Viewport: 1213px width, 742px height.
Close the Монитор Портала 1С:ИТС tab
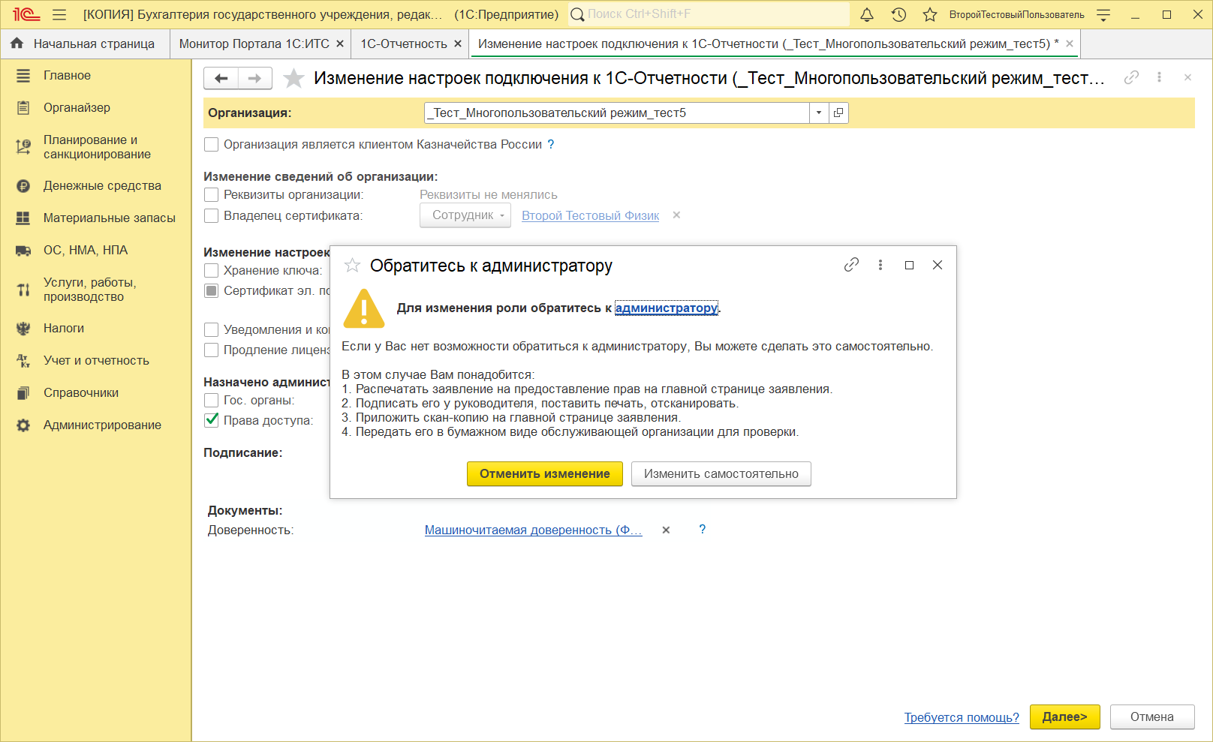pyautogui.click(x=340, y=44)
